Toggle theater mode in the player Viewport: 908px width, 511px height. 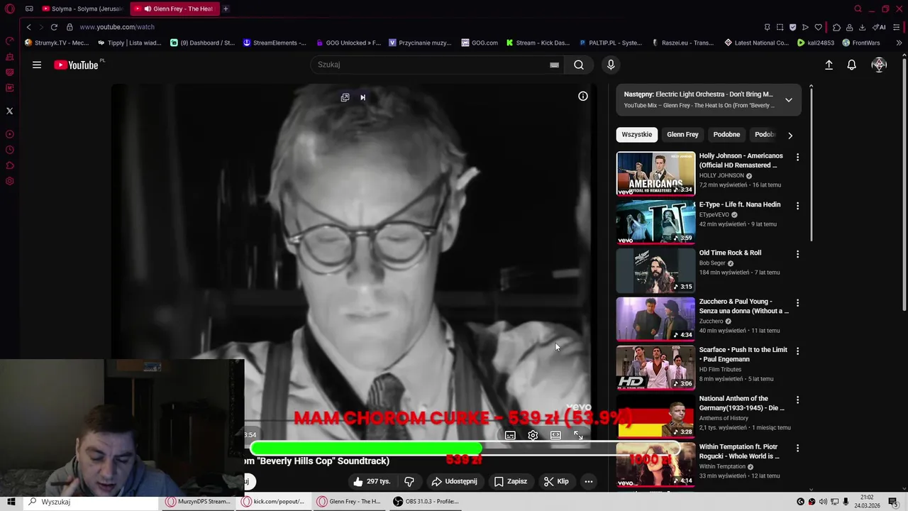pyautogui.click(x=555, y=435)
